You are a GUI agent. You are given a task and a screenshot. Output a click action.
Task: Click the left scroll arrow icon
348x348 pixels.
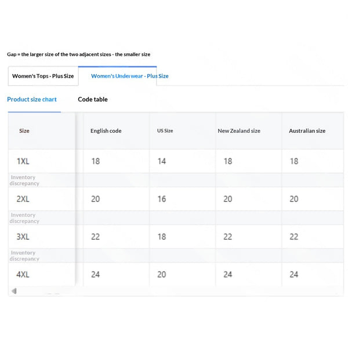14,291
